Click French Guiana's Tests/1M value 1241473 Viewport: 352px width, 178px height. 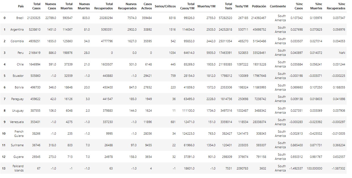click(x=243, y=133)
